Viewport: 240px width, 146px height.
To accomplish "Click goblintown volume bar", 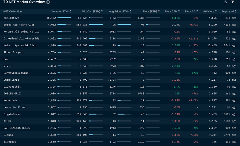I will click(x=64, y=18).
